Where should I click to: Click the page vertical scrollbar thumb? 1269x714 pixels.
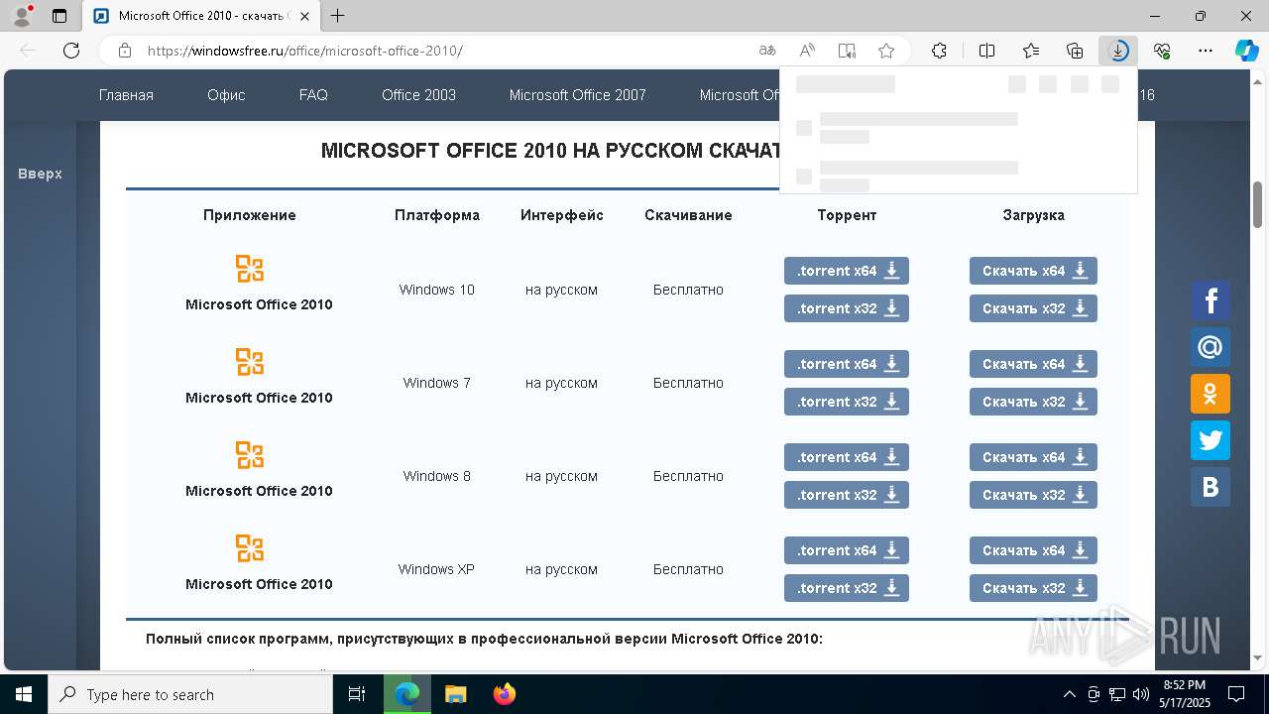click(1258, 203)
